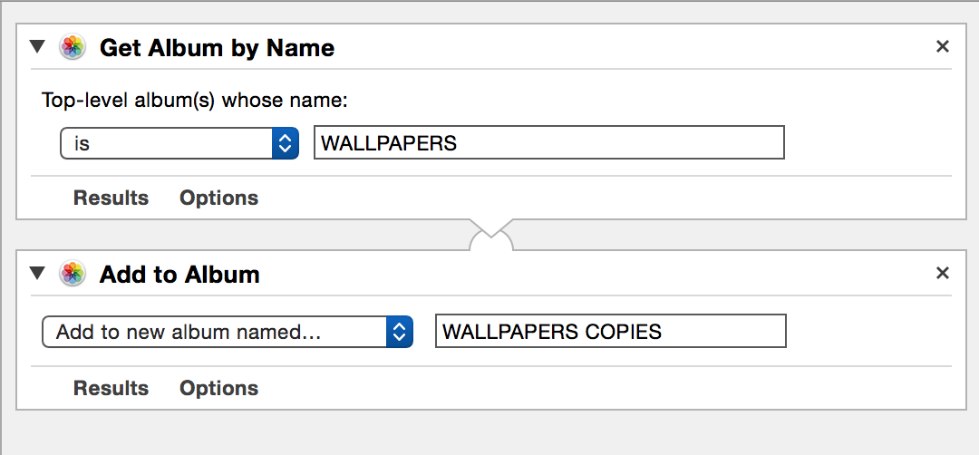
Task: Show Results for Get Album by Name
Action: tap(111, 198)
